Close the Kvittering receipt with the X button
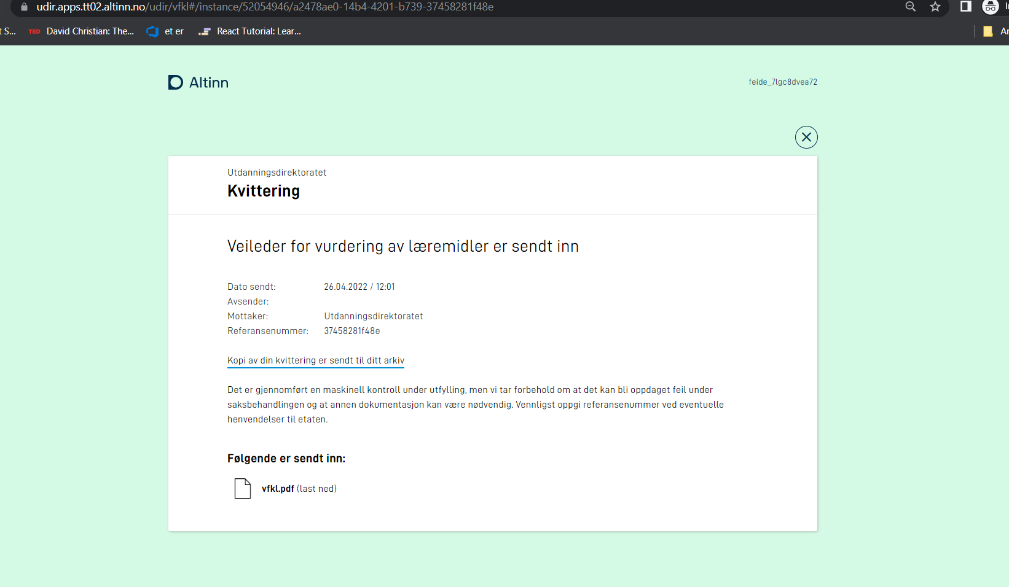 coord(806,136)
